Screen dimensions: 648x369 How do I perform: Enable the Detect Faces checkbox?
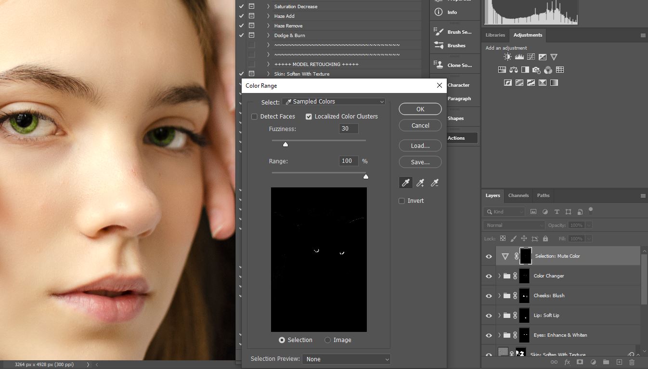coord(254,117)
